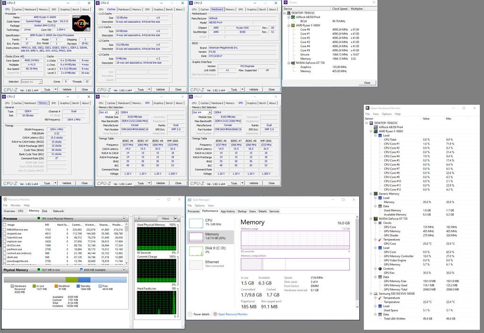Screen dimensions: 484x333
Task: Check the SearchUI.exe process checkbox
Action: [5, 238]
